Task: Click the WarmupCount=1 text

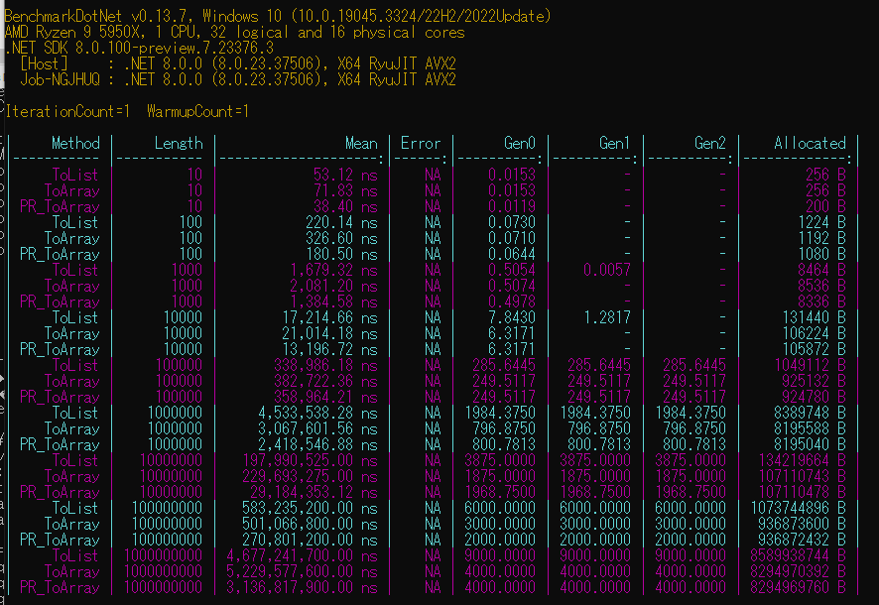Action: (197, 111)
